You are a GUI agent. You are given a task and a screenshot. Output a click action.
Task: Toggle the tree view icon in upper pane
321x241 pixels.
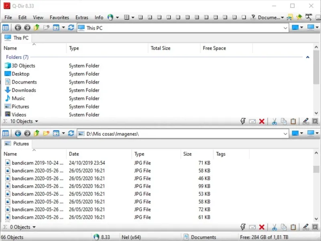click(6, 27)
